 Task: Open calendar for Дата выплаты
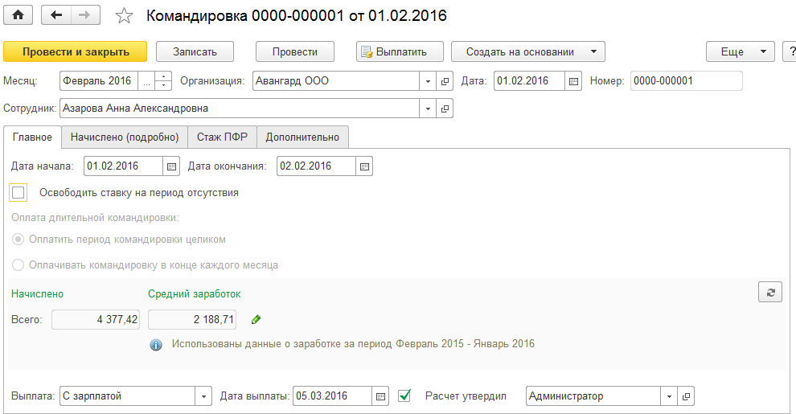coord(380,396)
